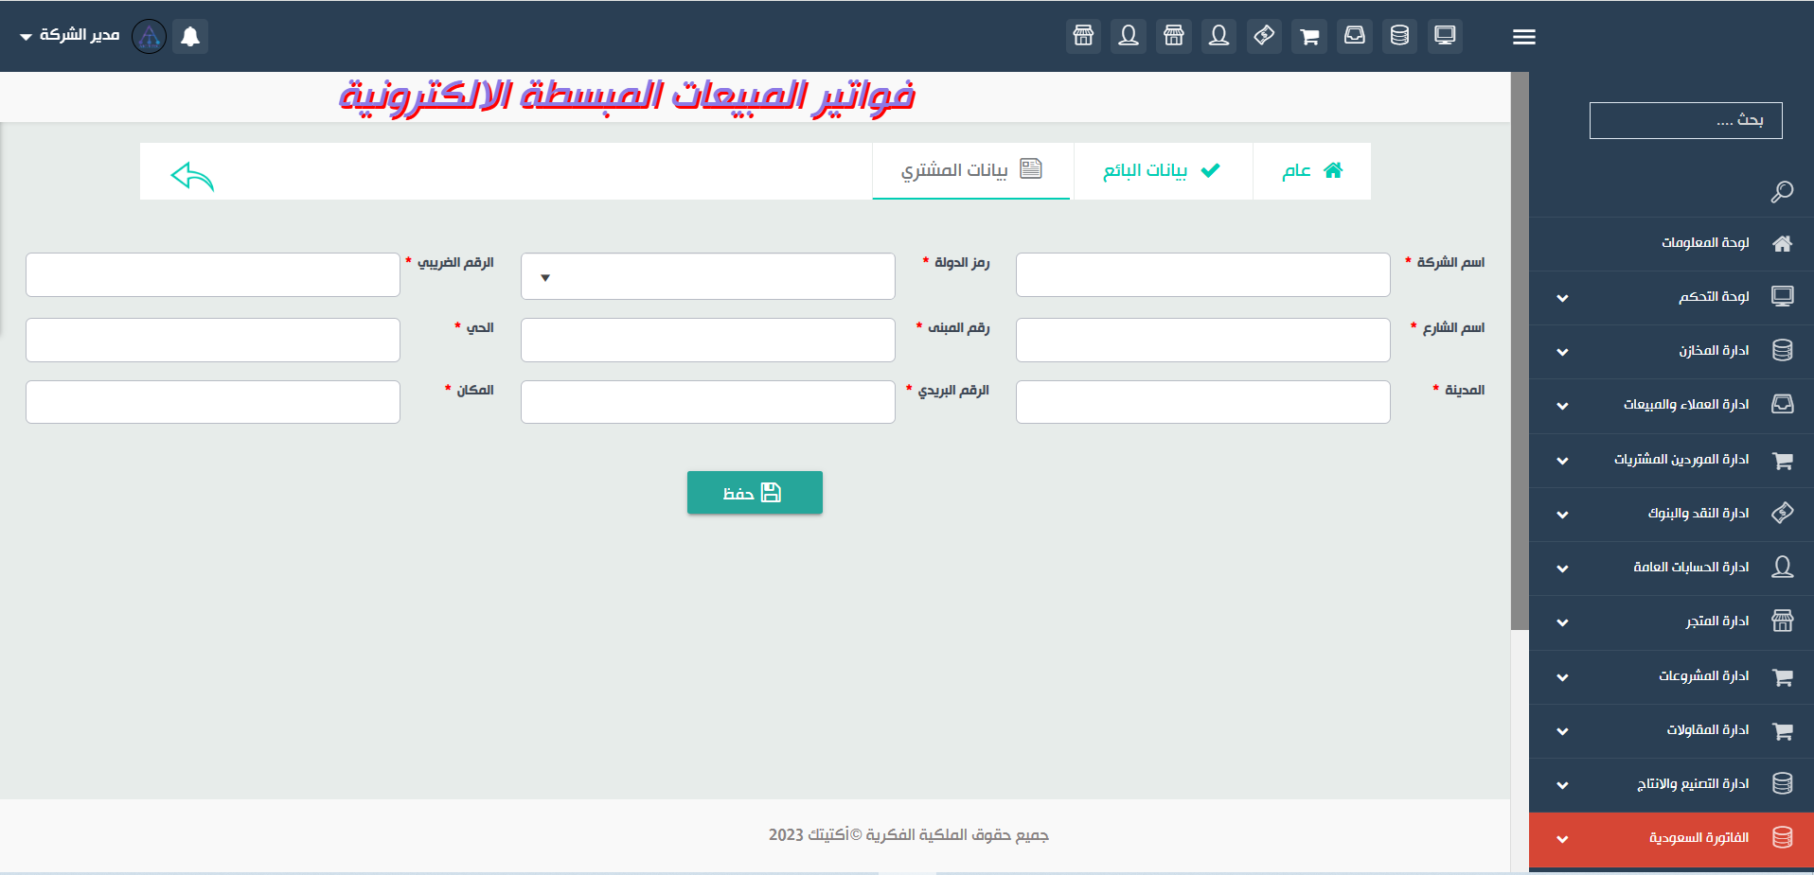Click the inbox icon for ادارة العملاء والمبيعات
Viewport: 1814px width, 875px height.
pyautogui.click(x=1782, y=405)
